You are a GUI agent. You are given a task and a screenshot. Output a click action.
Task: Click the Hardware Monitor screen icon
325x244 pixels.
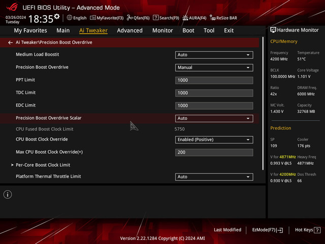pos(273,30)
